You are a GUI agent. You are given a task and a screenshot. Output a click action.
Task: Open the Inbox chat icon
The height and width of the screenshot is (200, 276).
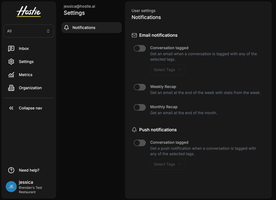[11, 49]
